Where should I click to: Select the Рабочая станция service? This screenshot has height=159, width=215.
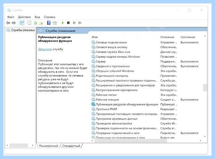[108, 100]
